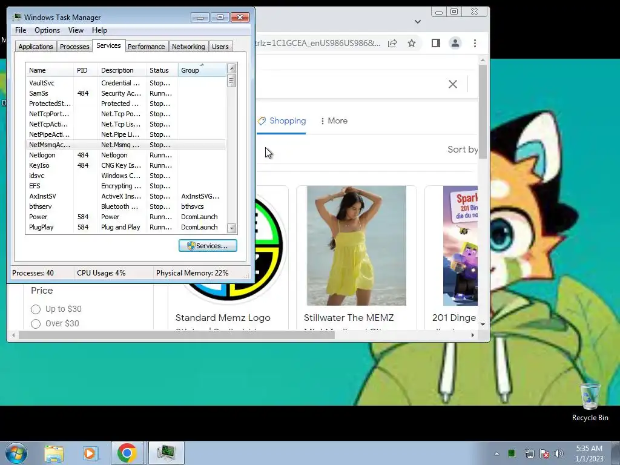This screenshot has height=465, width=620.
Task: Select the Task Manager taskbar button
Action: 166,453
